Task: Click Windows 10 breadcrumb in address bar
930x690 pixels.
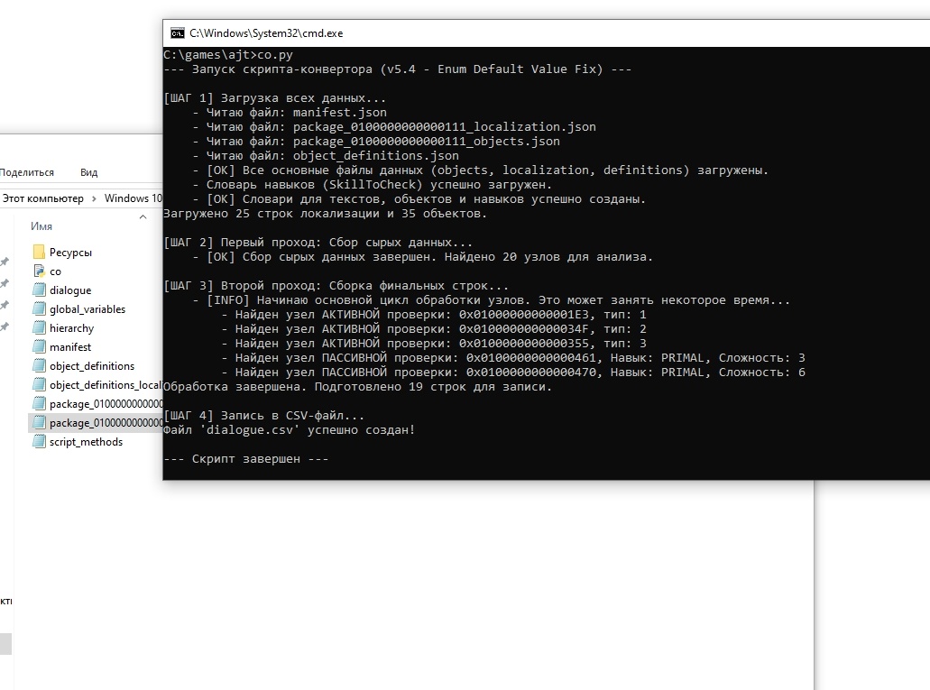Action: pos(133,198)
